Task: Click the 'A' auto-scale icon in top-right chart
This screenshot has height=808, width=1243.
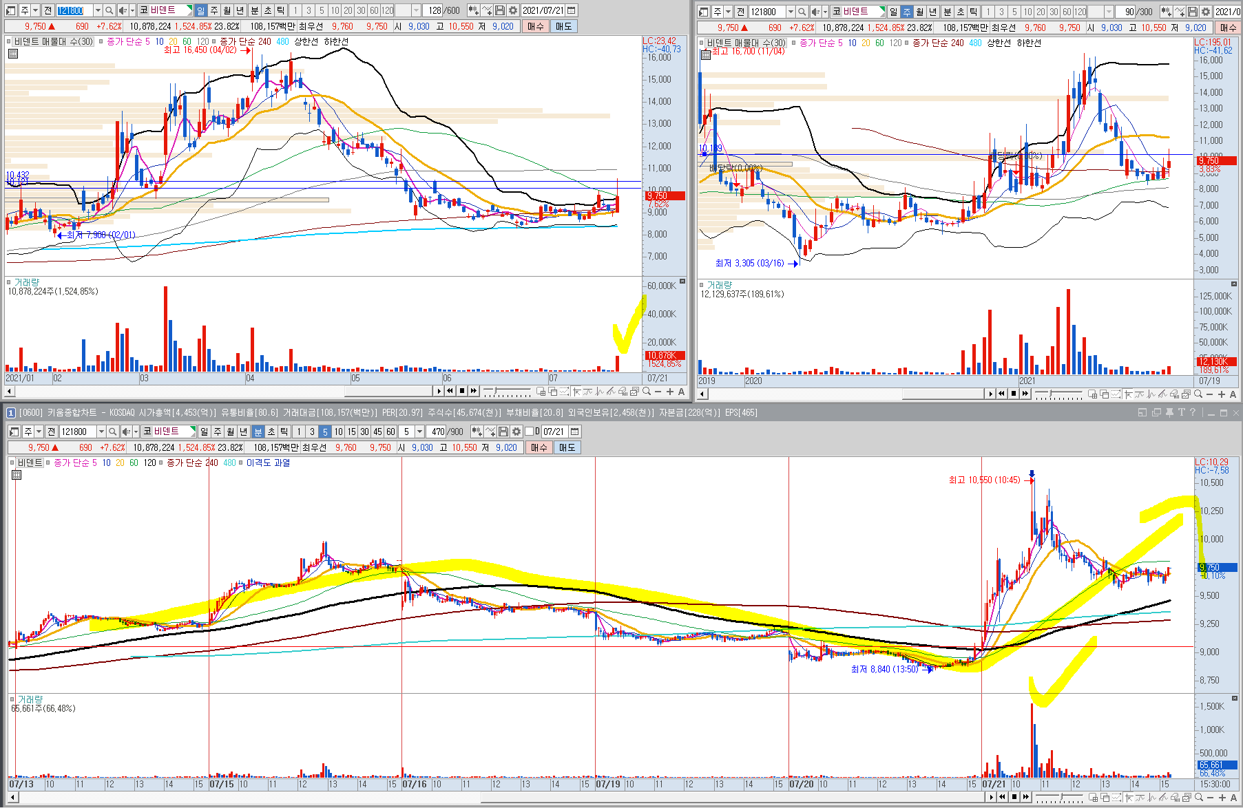Action: (1233, 394)
